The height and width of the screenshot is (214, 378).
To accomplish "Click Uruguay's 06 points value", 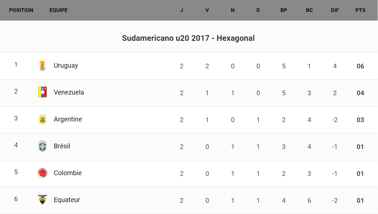I will click(360, 66).
